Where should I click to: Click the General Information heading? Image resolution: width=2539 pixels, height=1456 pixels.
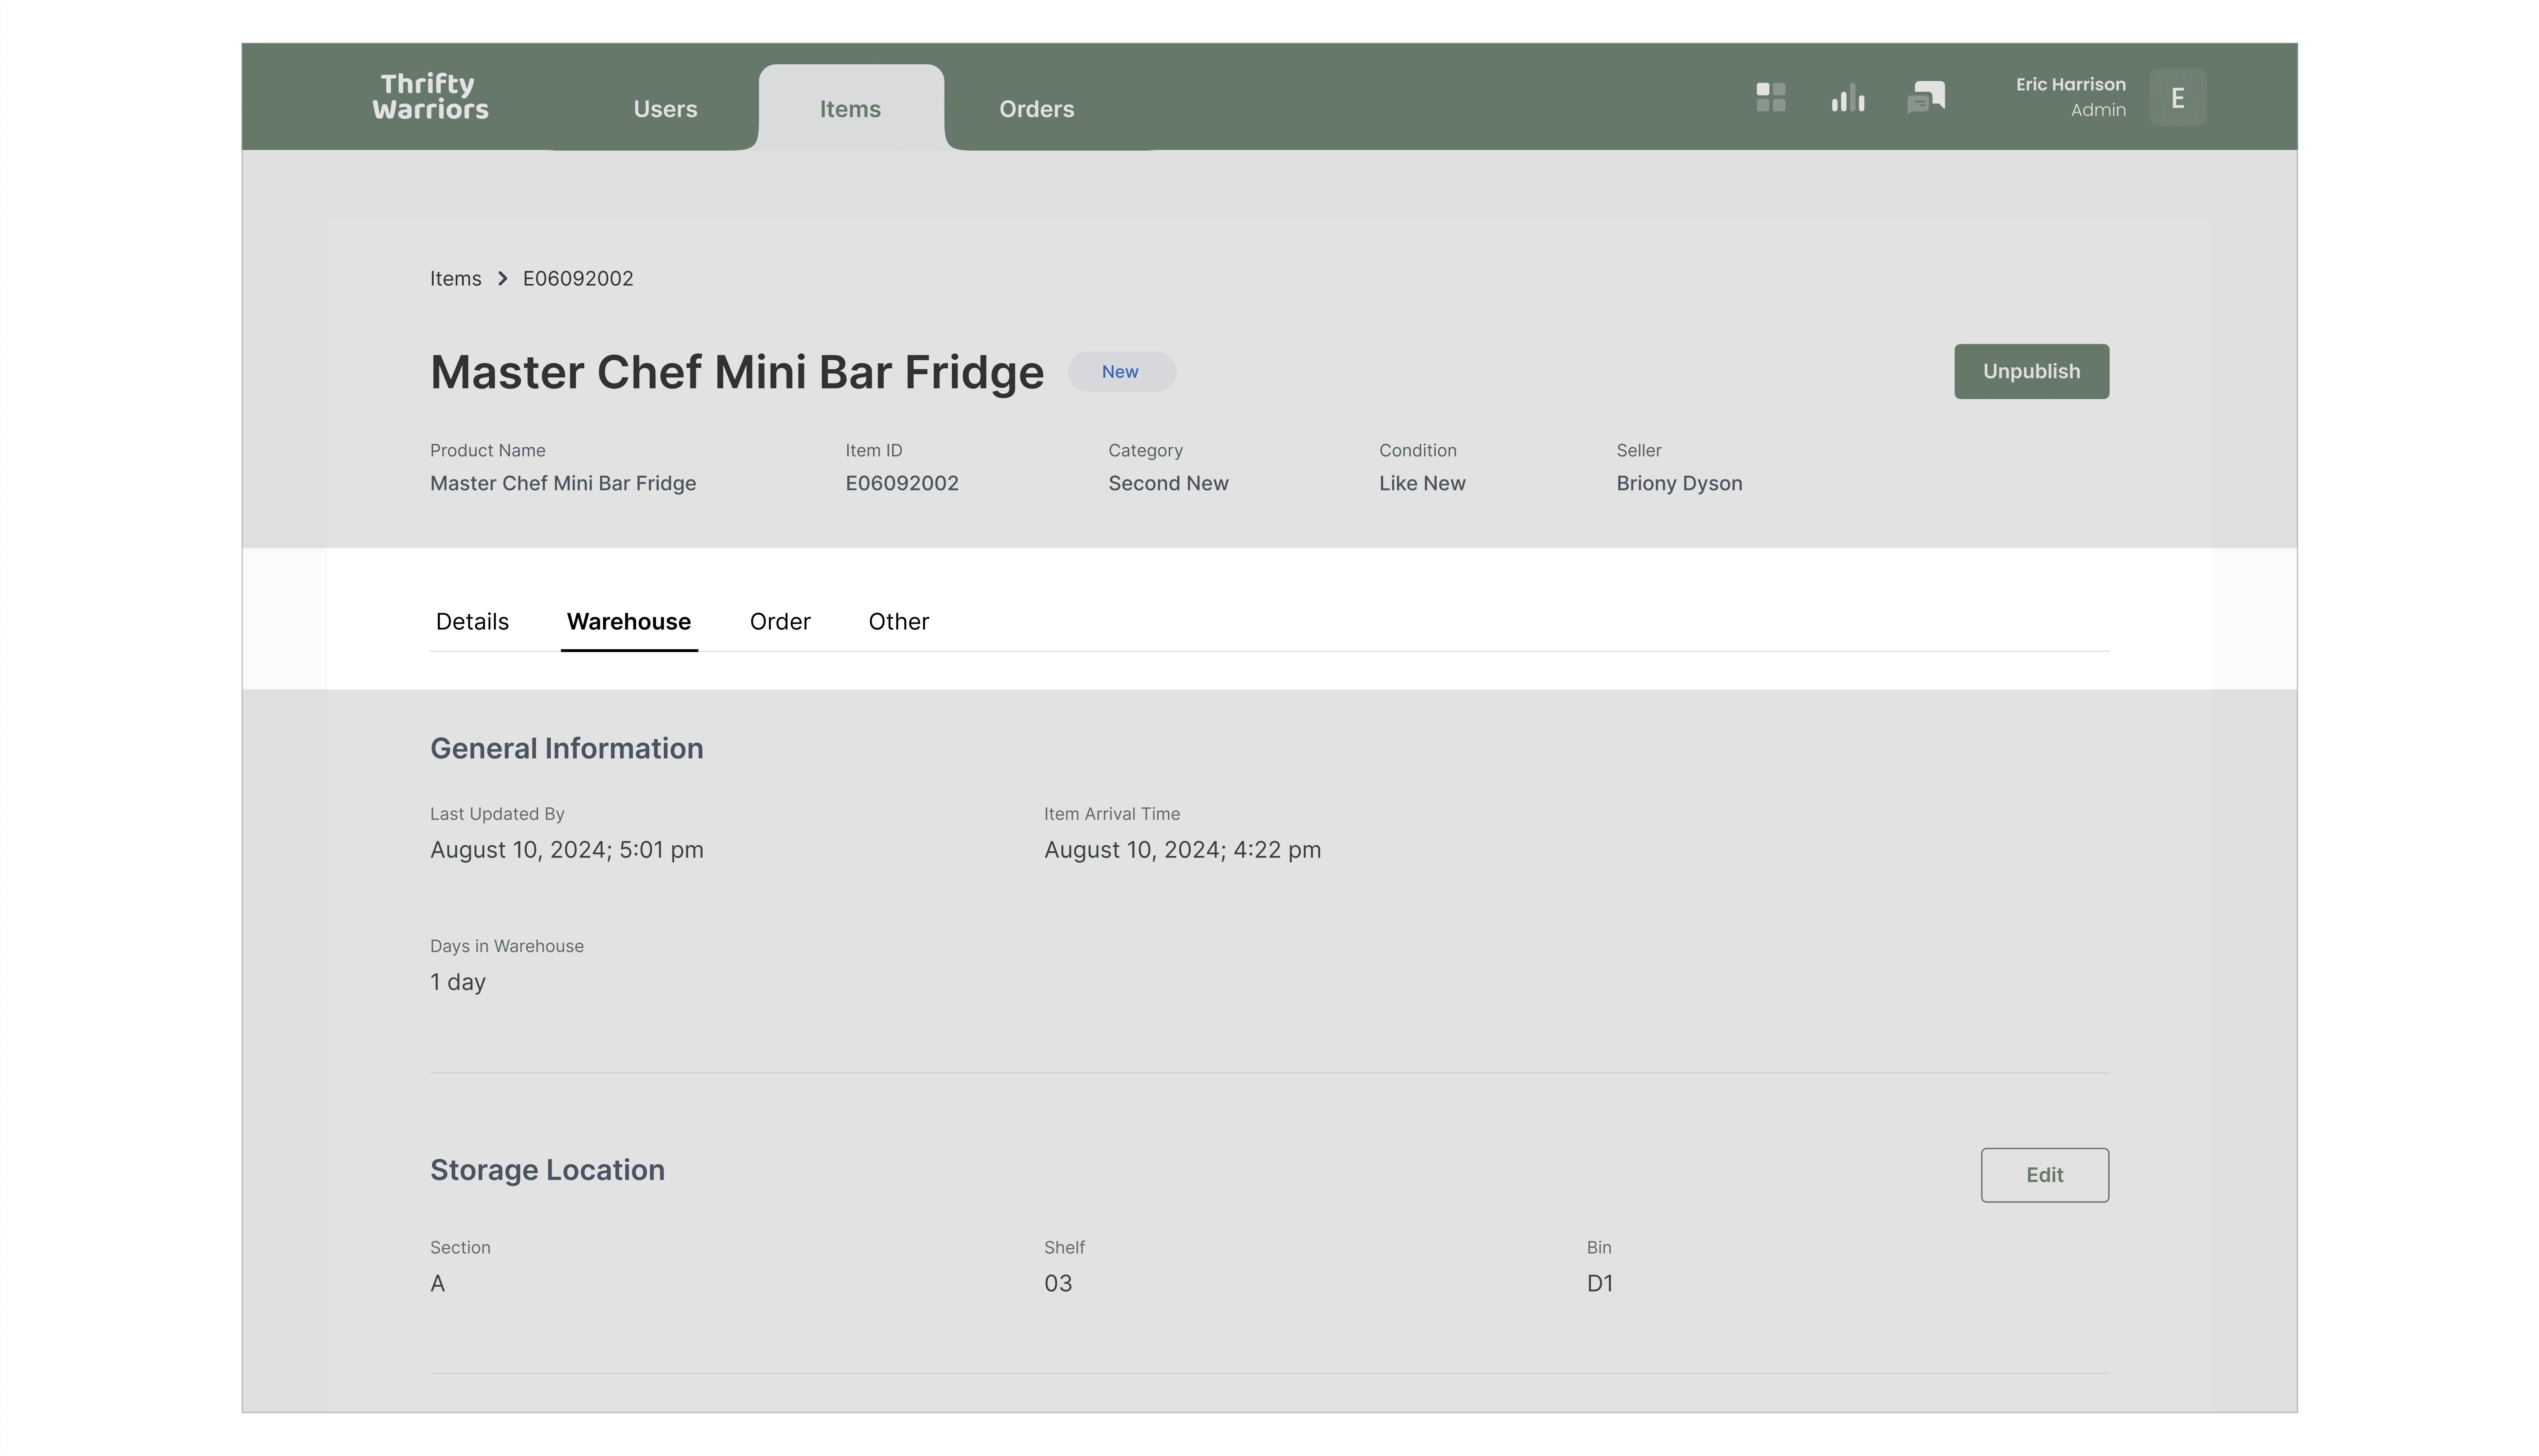[566, 749]
